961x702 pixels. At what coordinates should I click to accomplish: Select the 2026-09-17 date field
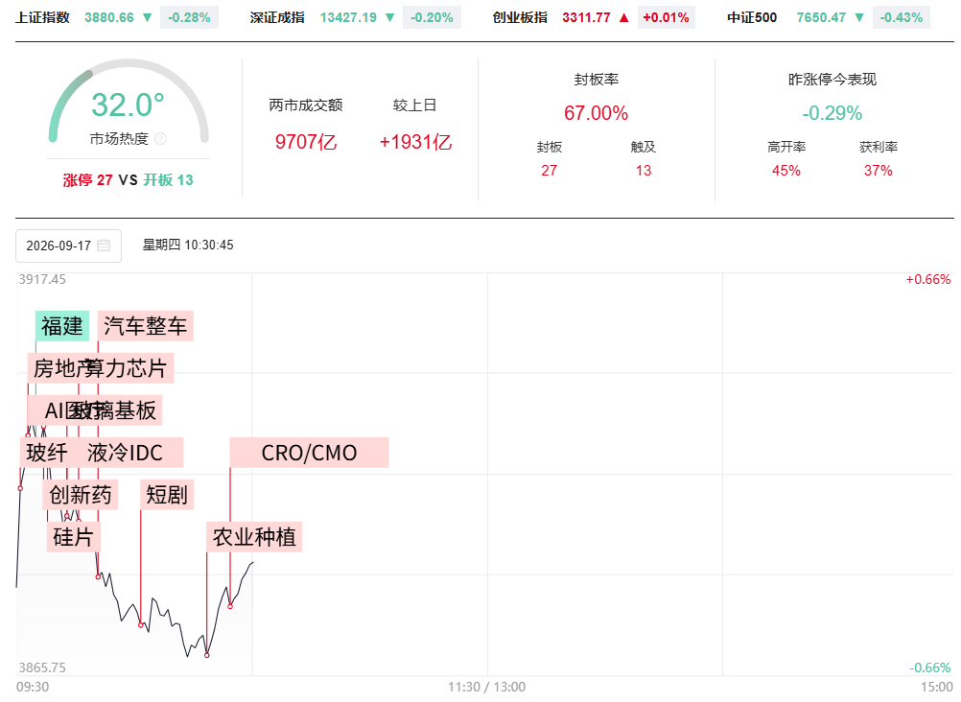pyautogui.click(x=69, y=246)
